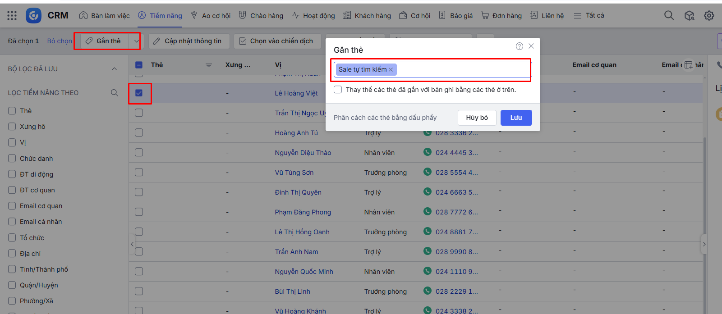Collapse the left filter panel arrow
The image size is (722, 314).
coord(132,244)
